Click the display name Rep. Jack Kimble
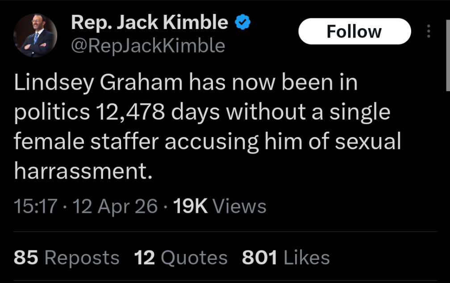450x283 pixels. [x=150, y=22]
